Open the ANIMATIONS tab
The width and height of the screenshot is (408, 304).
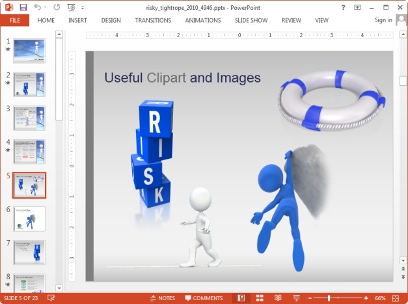click(203, 20)
